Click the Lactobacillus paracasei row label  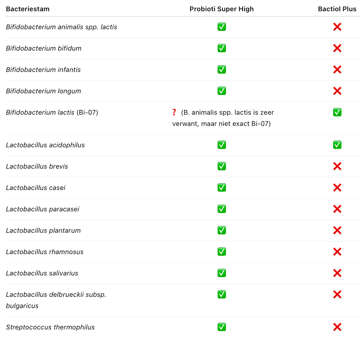click(43, 209)
